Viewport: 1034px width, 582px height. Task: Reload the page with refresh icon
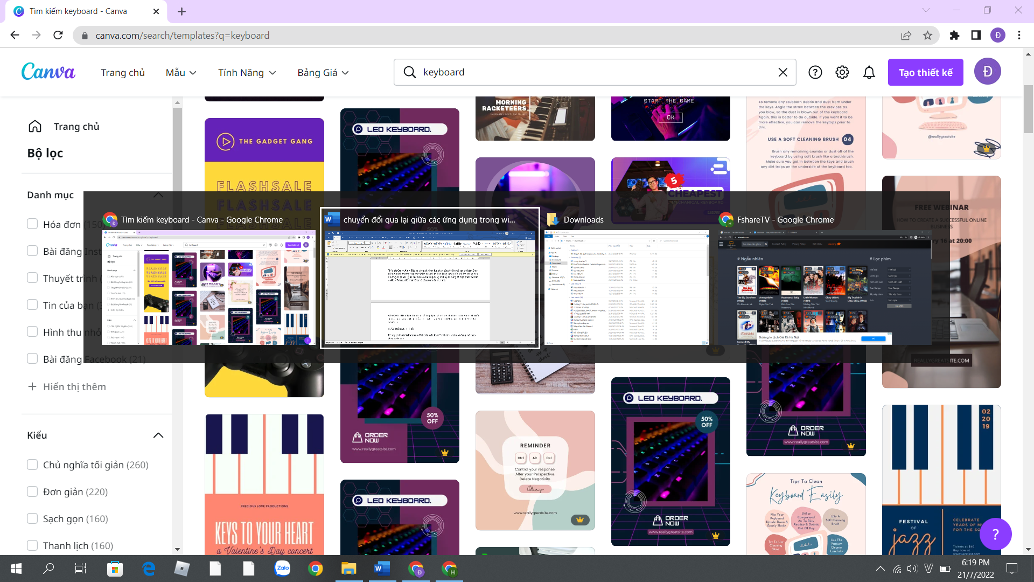point(58,35)
